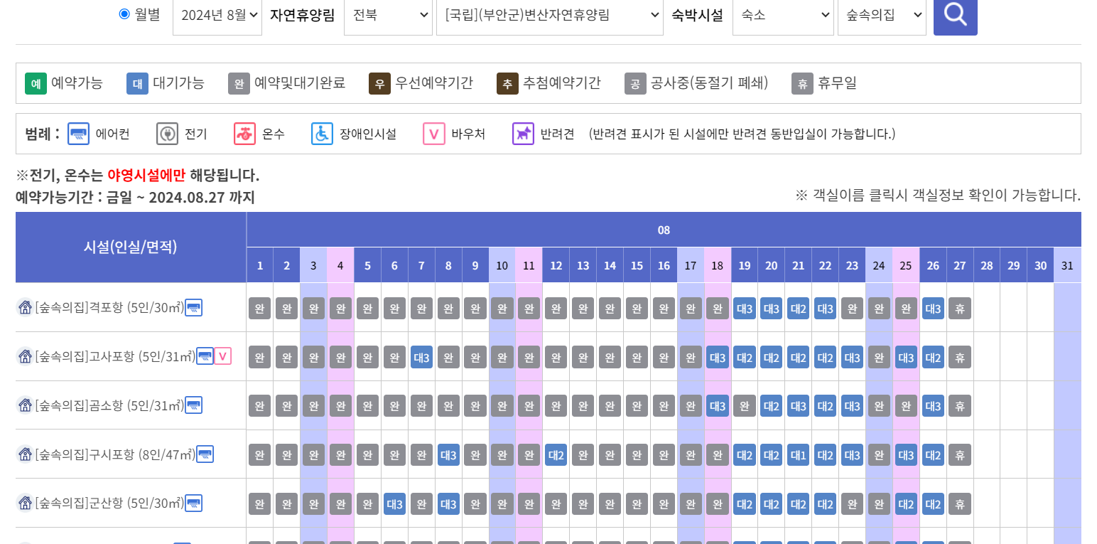
Task: Click the house icon beside 군산항
Action: pos(25,503)
